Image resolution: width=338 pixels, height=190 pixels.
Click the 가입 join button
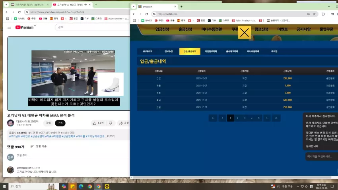pos(48,123)
